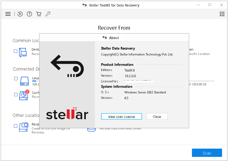The width and height of the screenshot is (228, 161).
Task: Tick the Desktop checkbox
Action: (15, 51)
